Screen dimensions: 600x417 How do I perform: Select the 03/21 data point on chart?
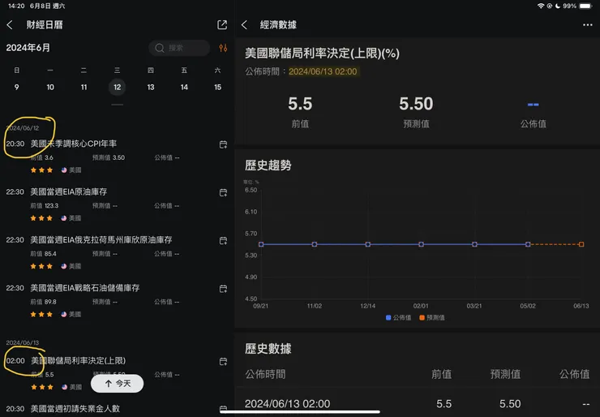tap(474, 244)
